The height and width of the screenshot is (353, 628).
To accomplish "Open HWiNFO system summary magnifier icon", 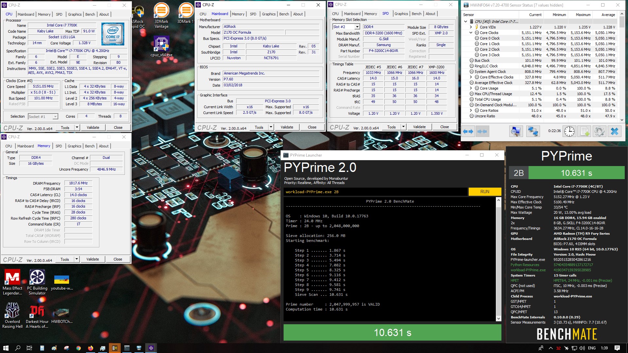I will [516, 131].
